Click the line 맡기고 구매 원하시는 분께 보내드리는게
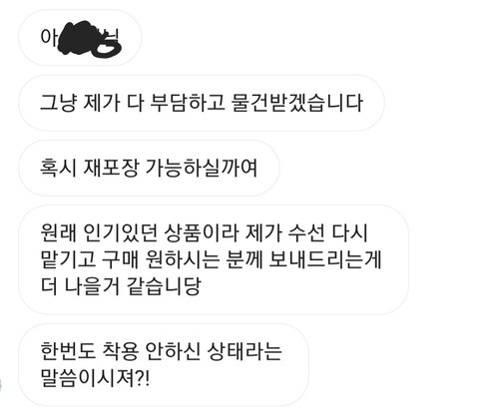The height and width of the screenshot is (409, 479). 211,259
